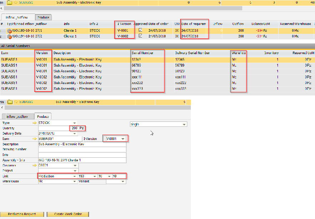
Task: Click the Item field showing SUBASS1
Action: tap(60, 139)
